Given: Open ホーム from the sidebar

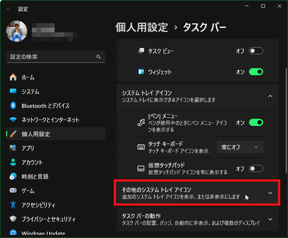Looking at the screenshot, I should (x=28, y=77).
